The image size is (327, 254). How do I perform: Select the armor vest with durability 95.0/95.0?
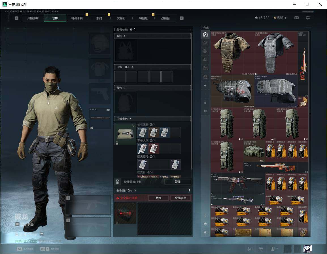[232, 91]
